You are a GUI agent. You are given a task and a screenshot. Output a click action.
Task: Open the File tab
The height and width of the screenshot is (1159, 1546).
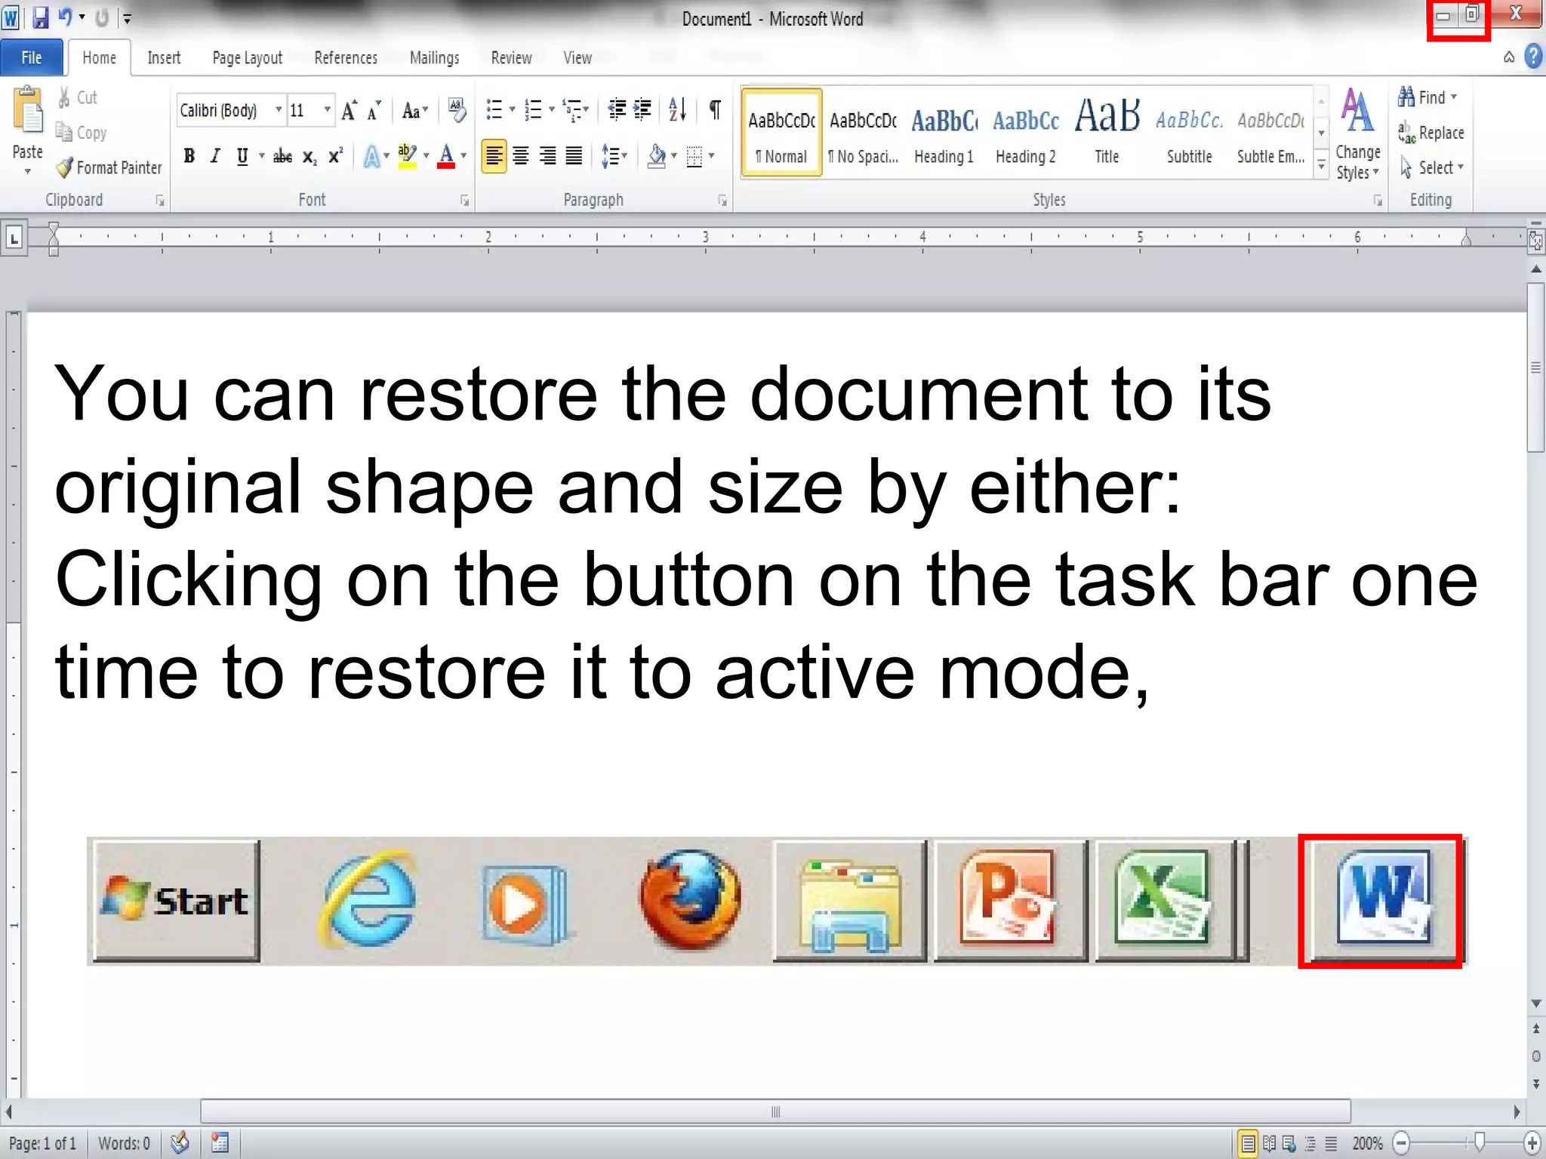click(31, 57)
